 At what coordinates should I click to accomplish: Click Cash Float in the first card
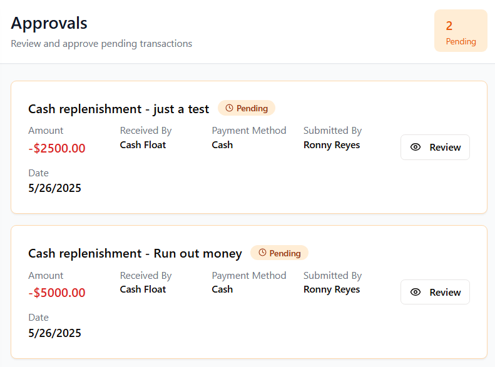(x=143, y=145)
